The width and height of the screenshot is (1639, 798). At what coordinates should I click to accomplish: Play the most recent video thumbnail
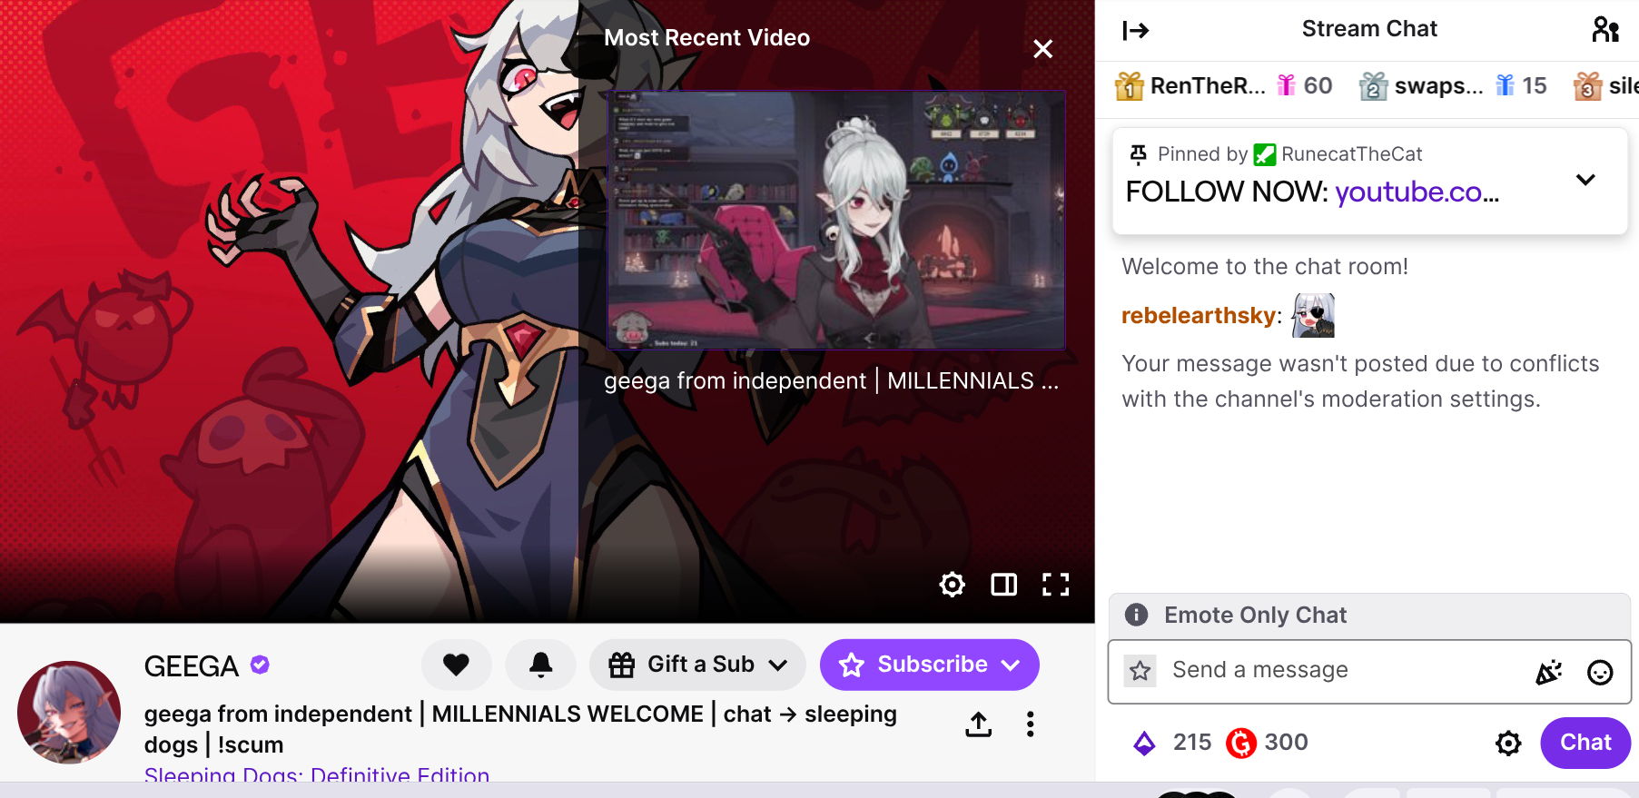click(x=835, y=220)
